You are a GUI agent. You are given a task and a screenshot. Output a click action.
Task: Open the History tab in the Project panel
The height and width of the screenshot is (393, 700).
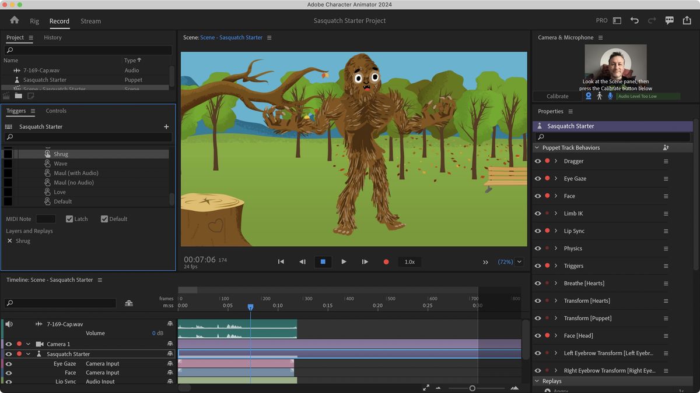point(52,37)
